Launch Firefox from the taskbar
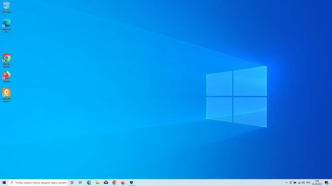The height and width of the screenshot is (186, 332). [123, 182]
